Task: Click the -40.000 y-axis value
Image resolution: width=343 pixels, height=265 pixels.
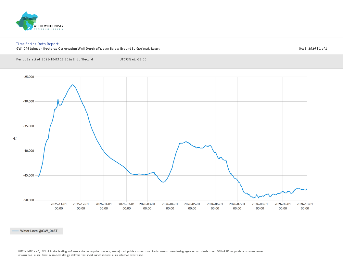Action: tap(29, 151)
